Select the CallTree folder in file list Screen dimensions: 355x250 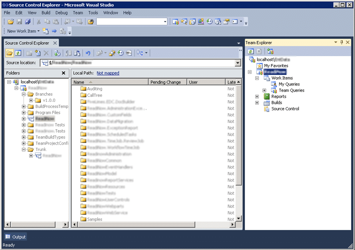95,95
